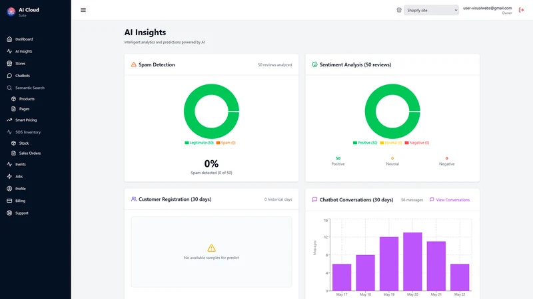The width and height of the screenshot is (533, 299).
Task: Click the yellow Neutral (0) legend swatch
Action: coord(382,143)
